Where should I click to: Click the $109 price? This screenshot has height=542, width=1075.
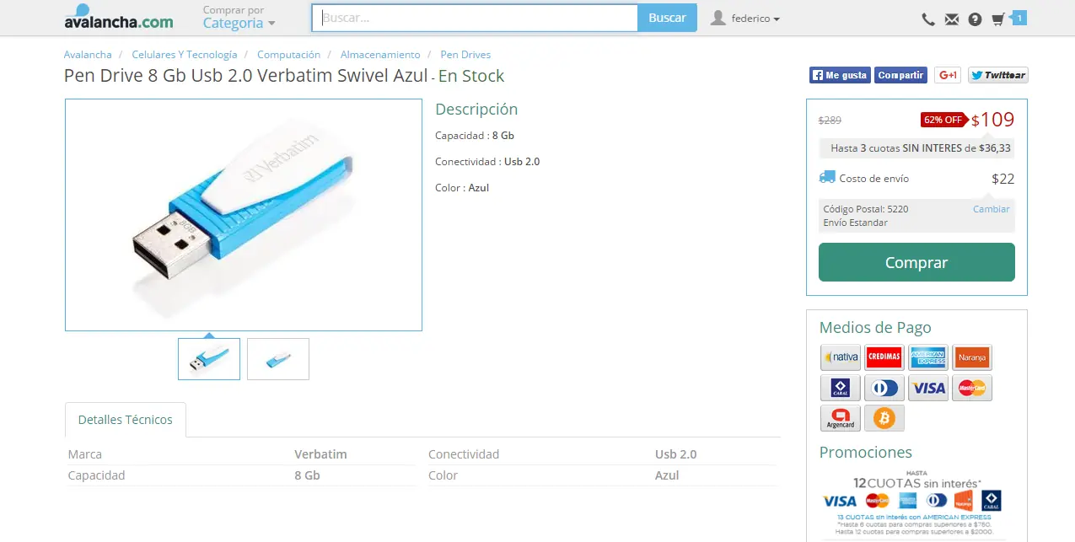[x=993, y=120]
